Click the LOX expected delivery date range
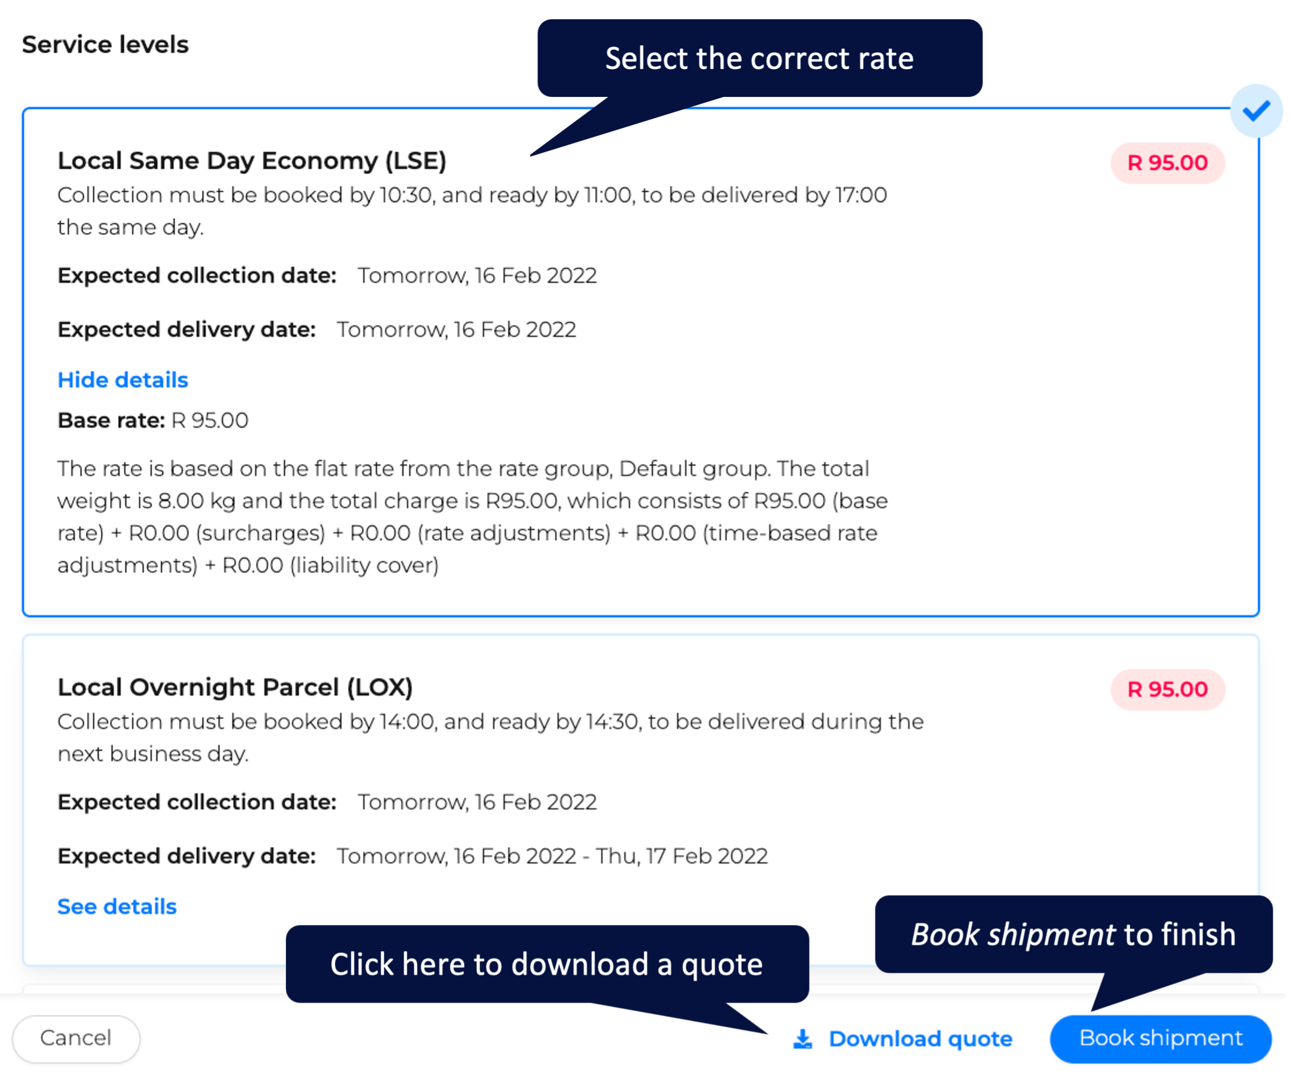The image size is (1290, 1079). (x=552, y=856)
